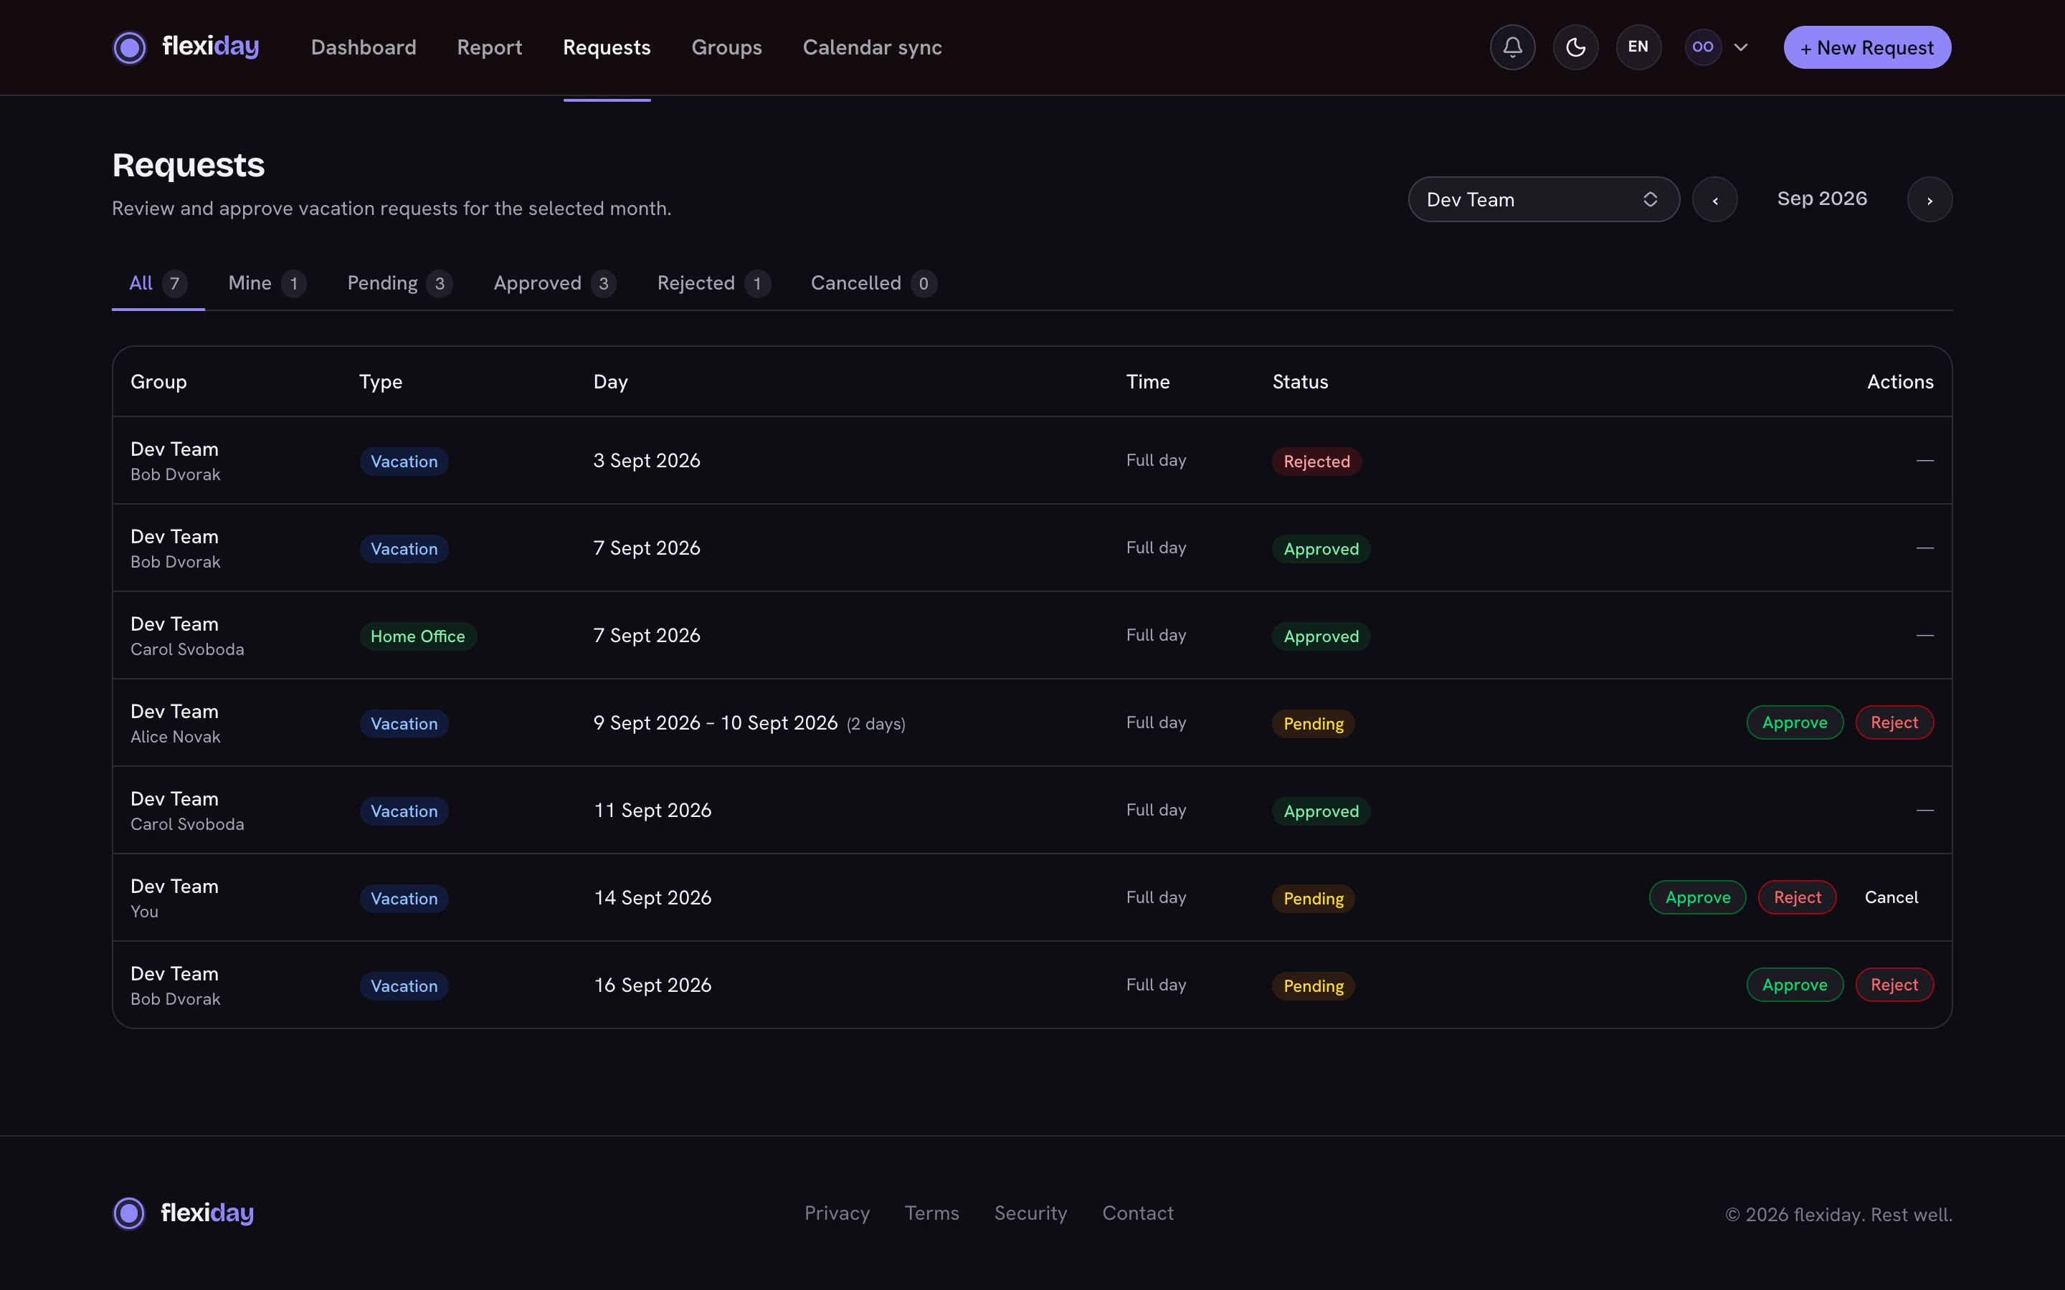Open the Dashboard page
The image size is (2065, 1290).
(x=364, y=47)
